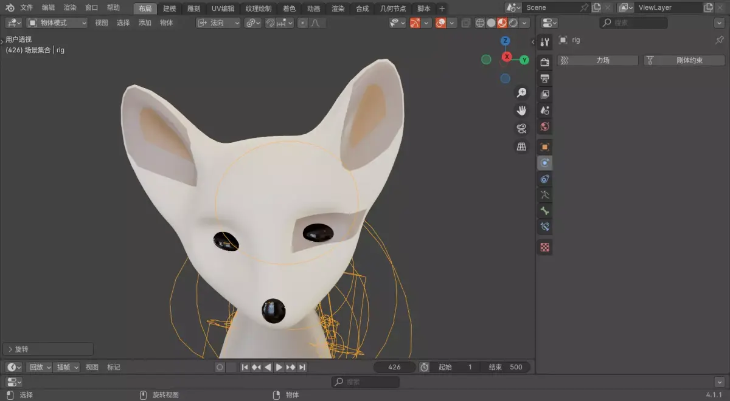
Task: Switch to the 几何节点 workspace tab
Action: pyautogui.click(x=393, y=9)
